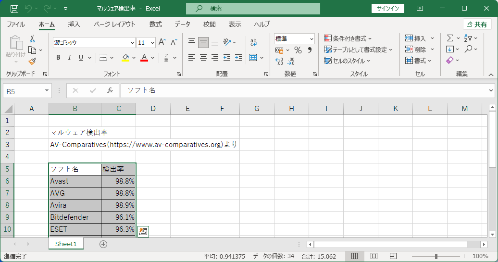Decrease indent icon
This screenshot has width=498, height=262.
click(x=227, y=58)
